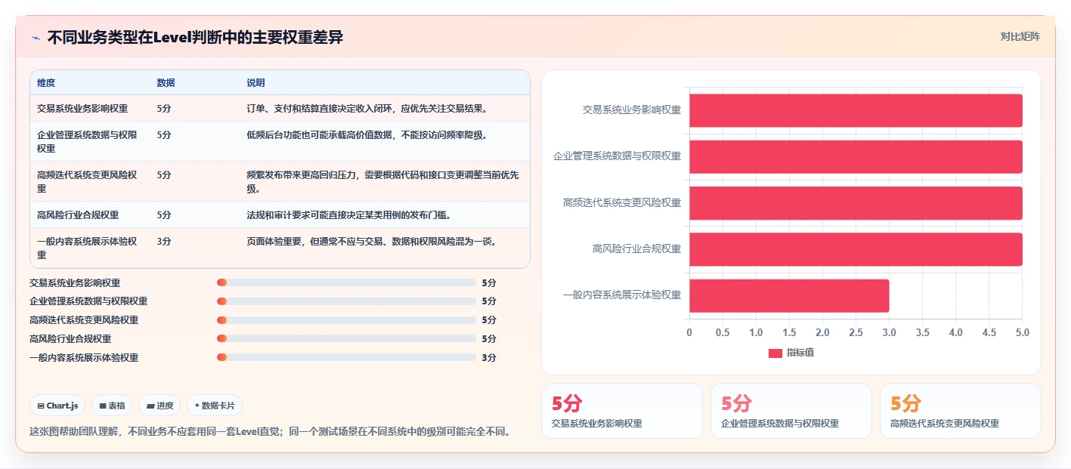
Task: Click the lightning icon beside the title
Action: tap(36, 38)
